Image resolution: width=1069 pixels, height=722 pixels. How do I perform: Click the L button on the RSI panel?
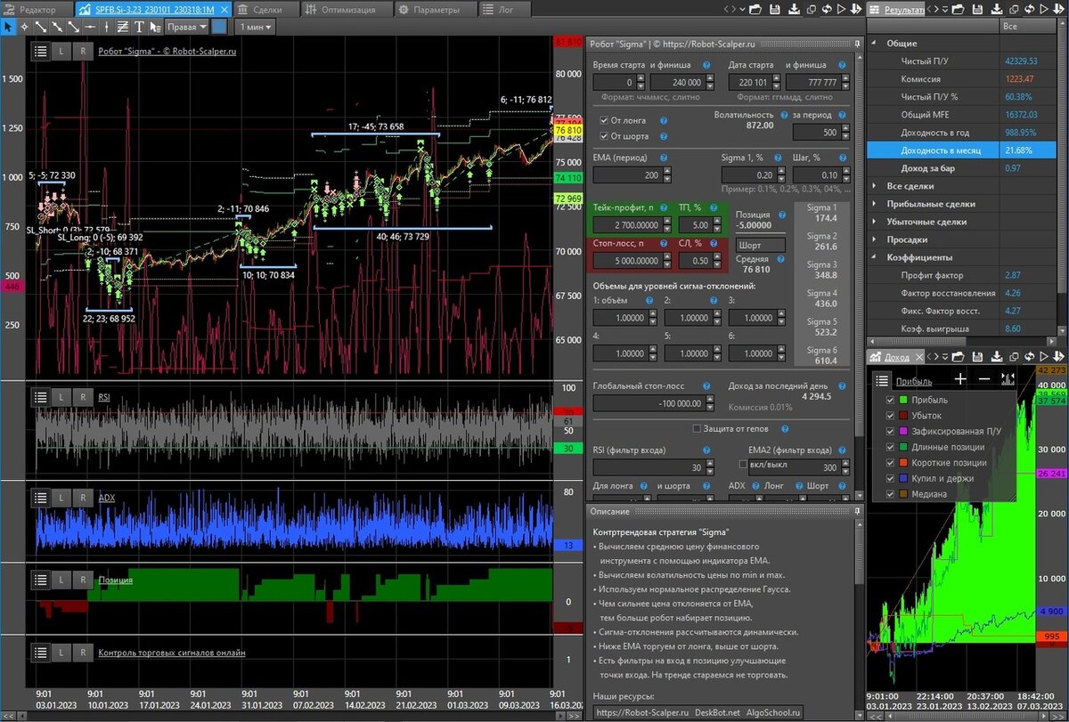click(x=61, y=396)
